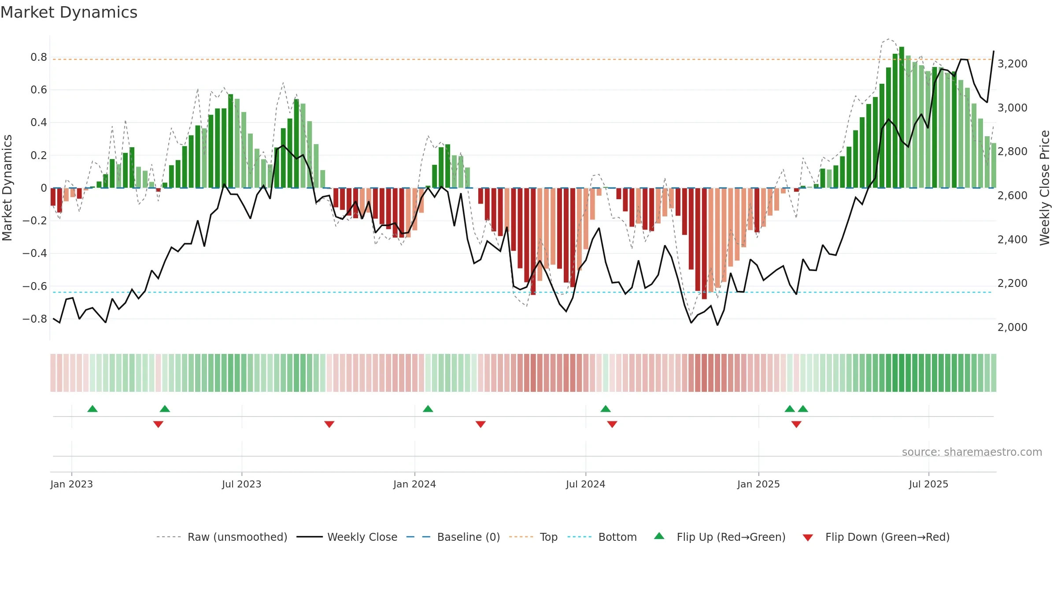Click the red Flip Down legend triangle icon
Image resolution: width=1057 pixels, height=595 pixels.
pos(808,538)
